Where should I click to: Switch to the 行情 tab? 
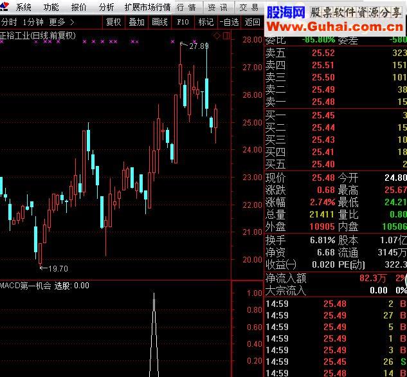tap(186, 8)
